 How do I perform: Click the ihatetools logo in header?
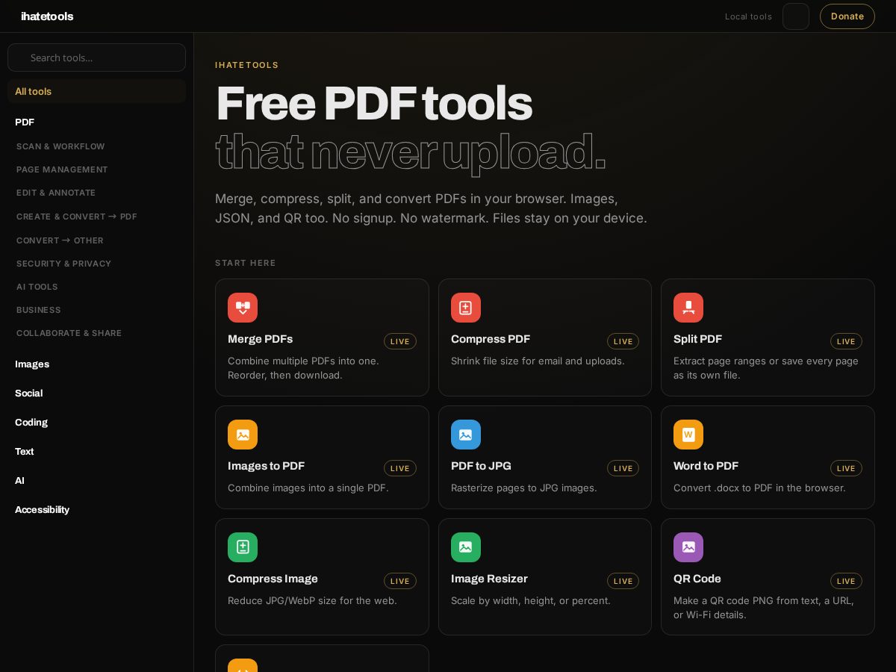(x=47, y=16)
